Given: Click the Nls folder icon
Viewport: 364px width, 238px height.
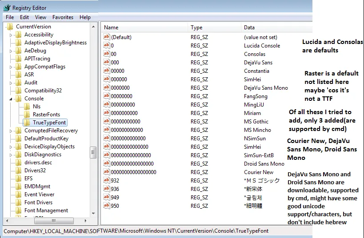Looking at the screenshot, I should pos(27,107).
